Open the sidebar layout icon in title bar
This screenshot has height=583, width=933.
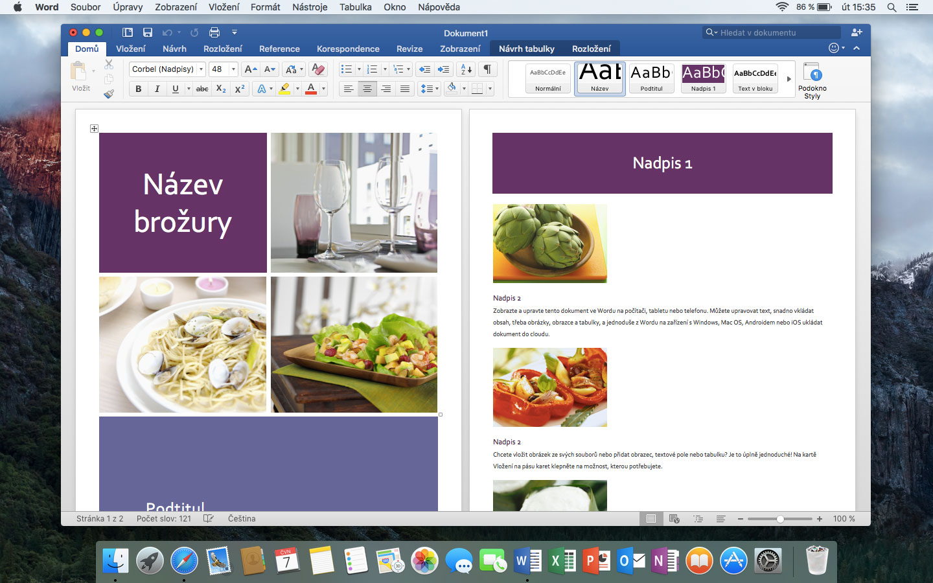(128, 32)
